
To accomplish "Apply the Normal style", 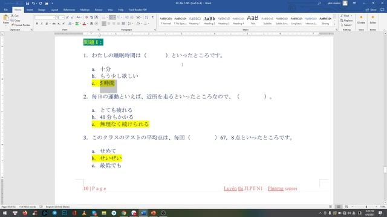I will [166, 20].
